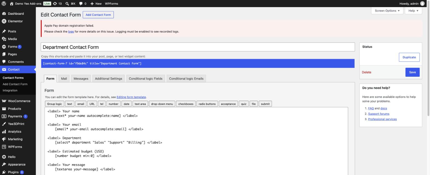This screenshot has width=430, height=175.
Task: Click the Contact envelope icon
Action: pyautogui.click(x=4, y=70)
